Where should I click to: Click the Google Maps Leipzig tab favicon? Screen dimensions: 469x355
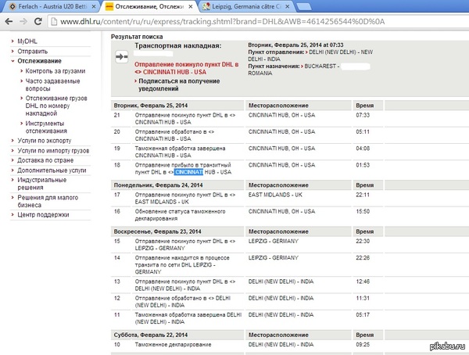click(x=206, y=6)
